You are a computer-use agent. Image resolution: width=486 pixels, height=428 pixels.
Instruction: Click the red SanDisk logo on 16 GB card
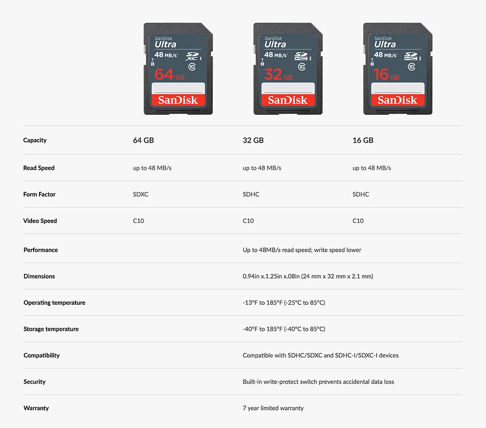398,100
